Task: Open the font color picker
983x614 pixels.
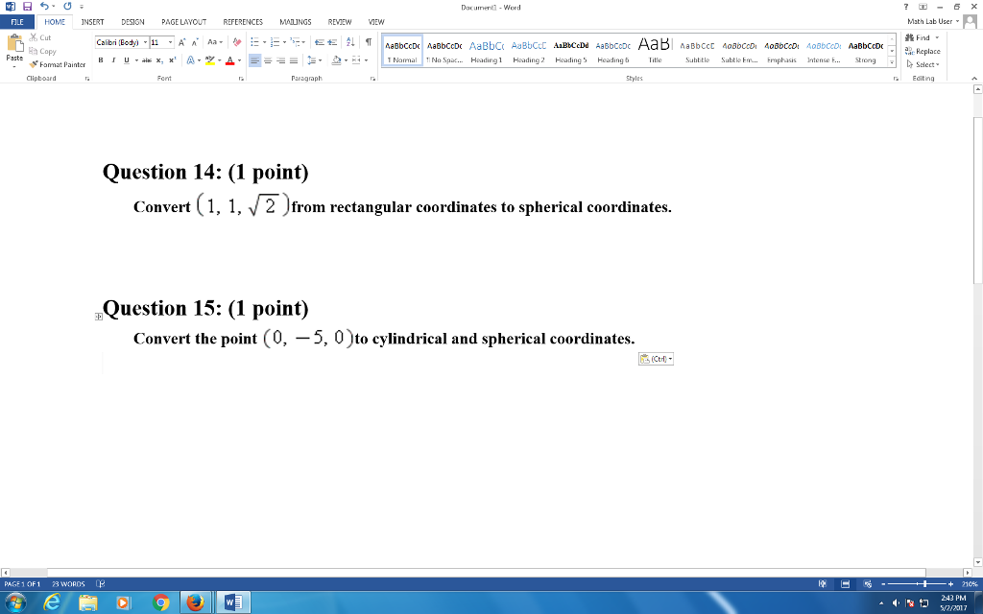Action: pyautogui.click(x=236, y=60)
